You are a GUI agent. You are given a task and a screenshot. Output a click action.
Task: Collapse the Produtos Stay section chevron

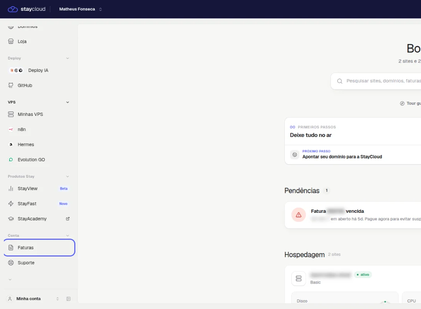[x=68, y=177]
